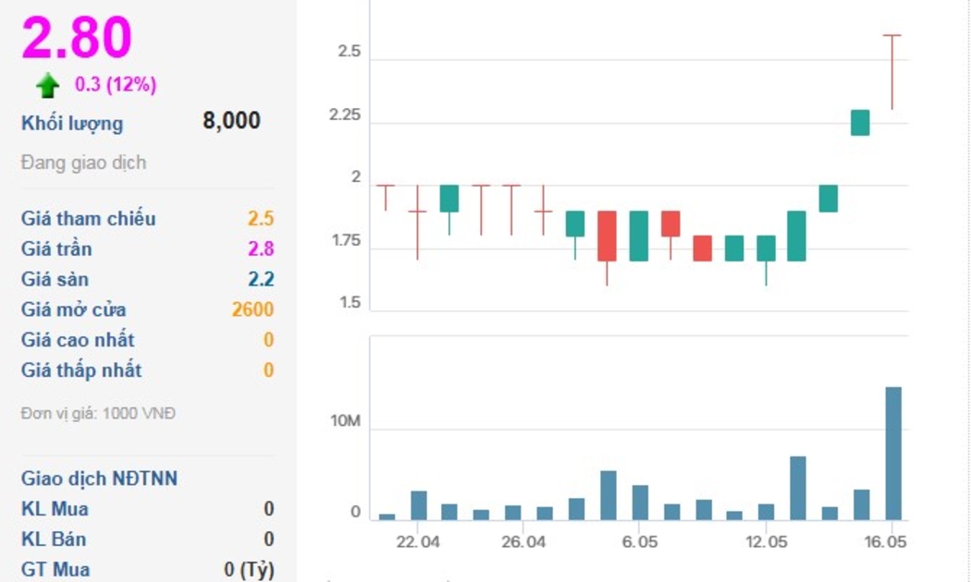971x582 pixels.
Task: Click the green up arrow icon
Action: pyautogui.click(x=47, y=86)
